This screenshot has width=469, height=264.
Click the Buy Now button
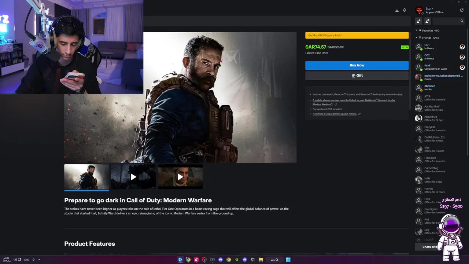pos(357,65)
